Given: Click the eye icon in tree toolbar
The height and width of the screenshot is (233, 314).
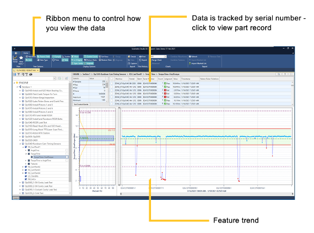Looking at the screenshot, I should tap(31, 75).
